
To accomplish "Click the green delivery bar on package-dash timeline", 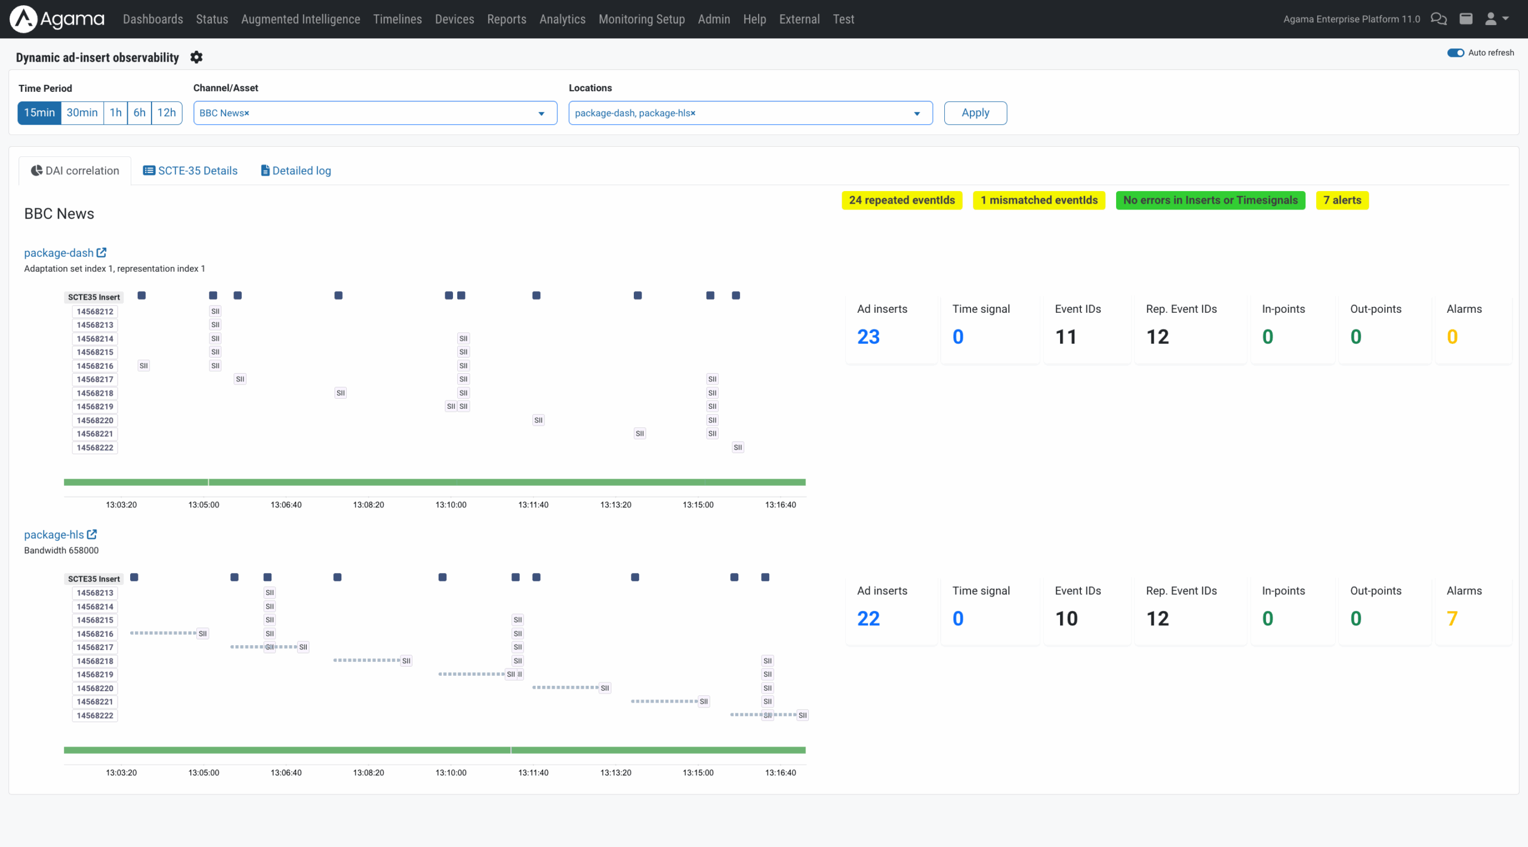I will (x=435, y=481).
